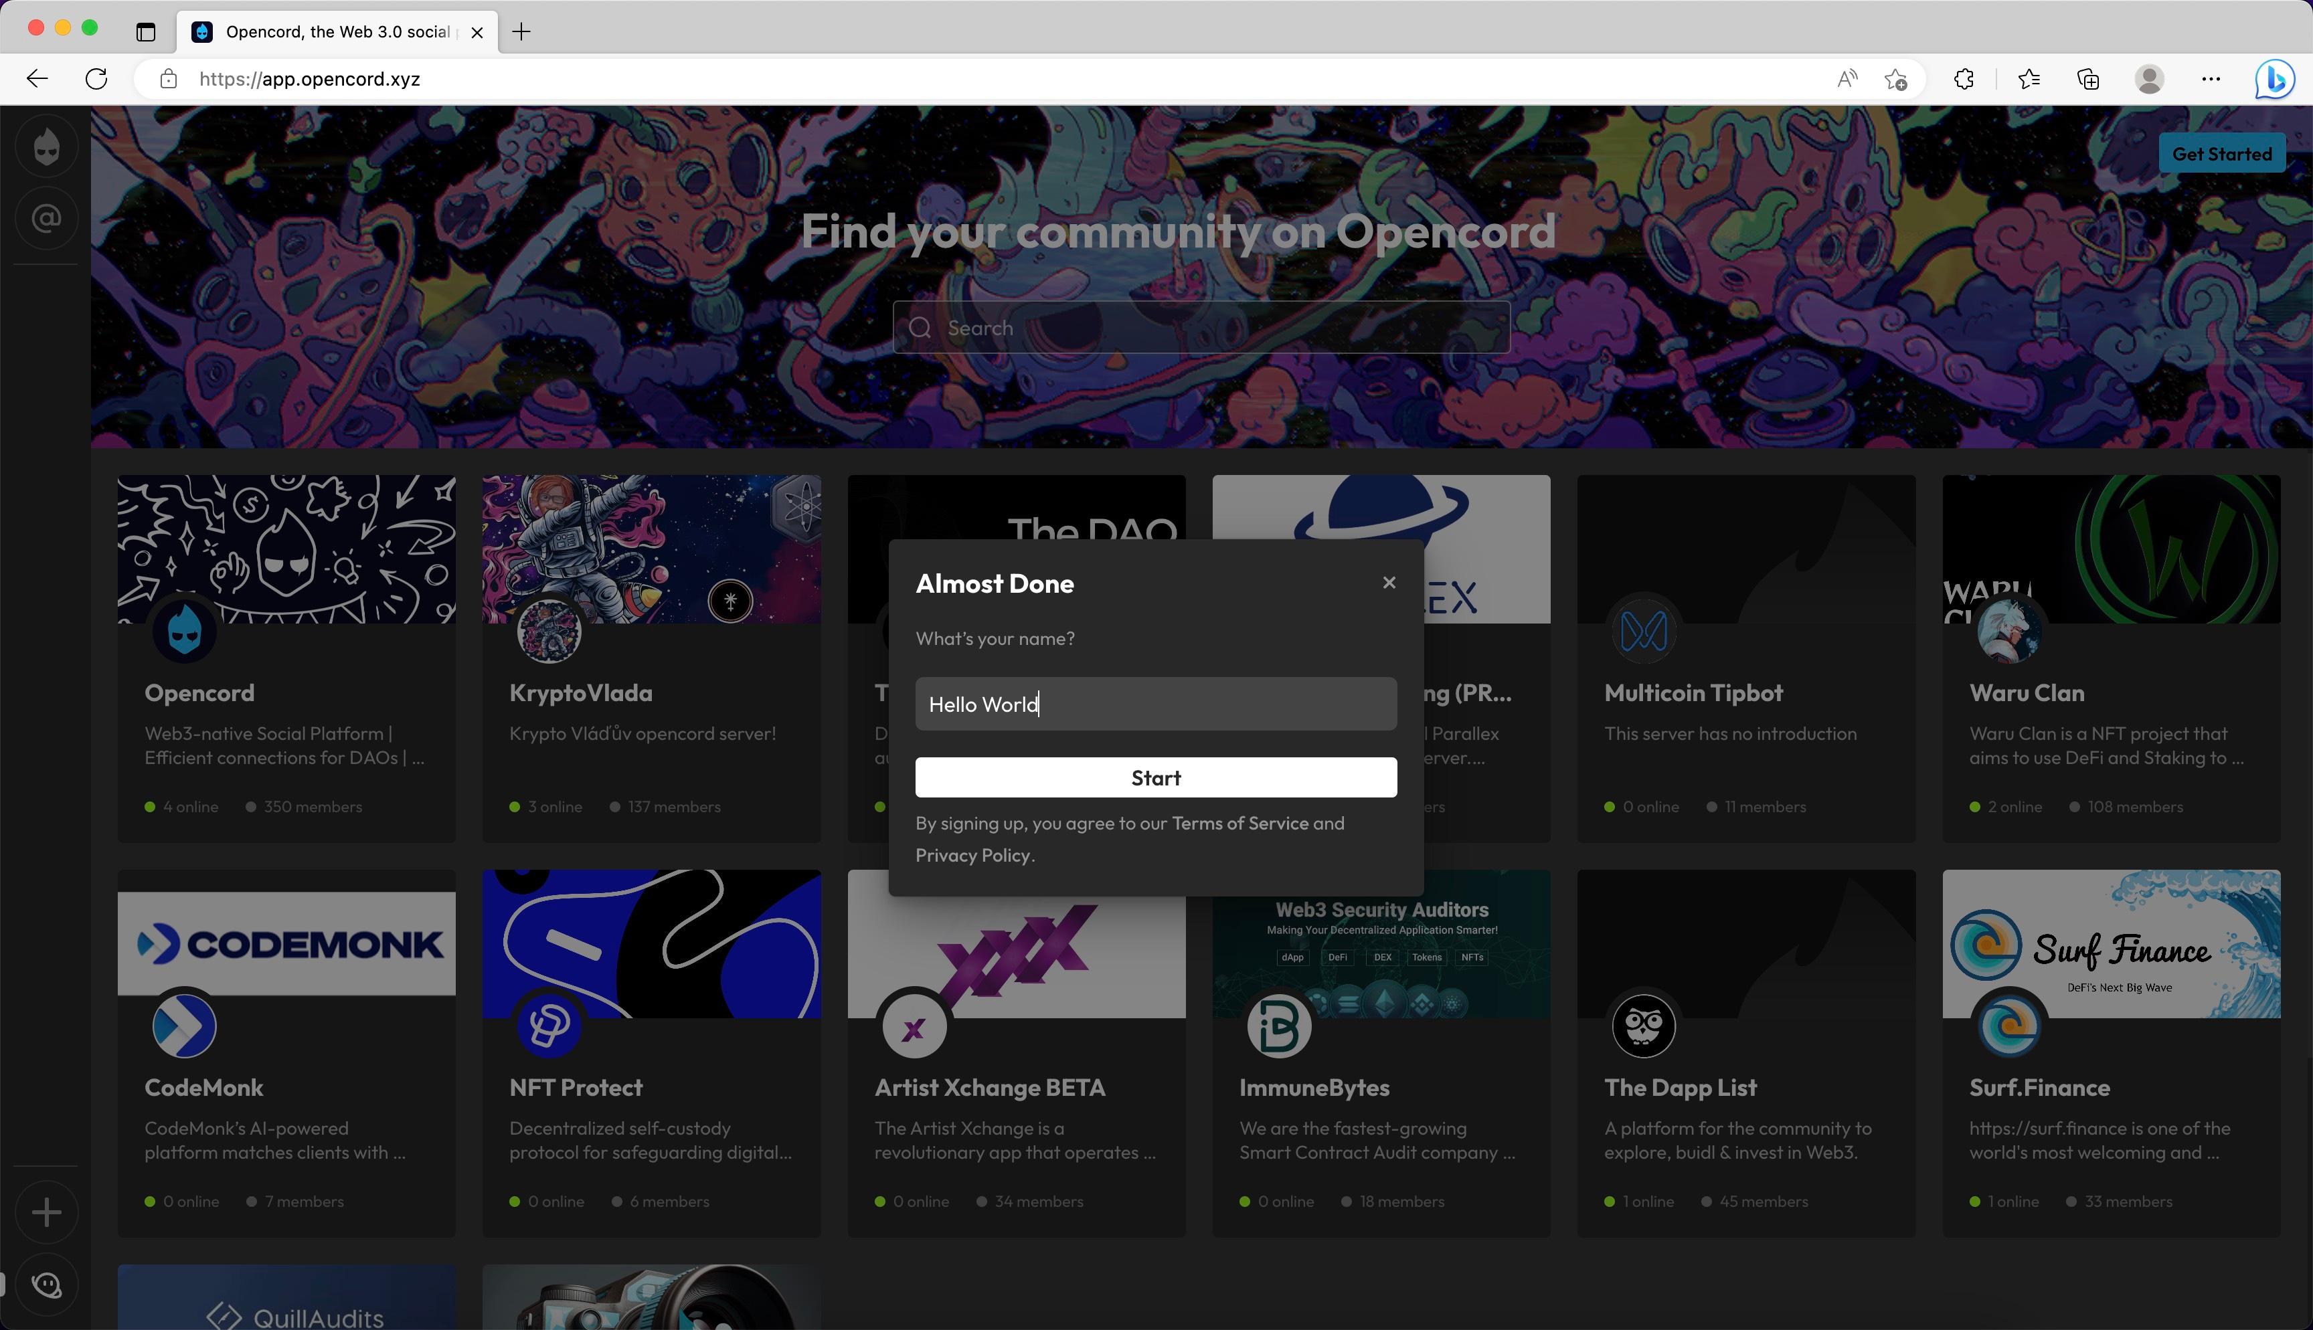The image size is (2313, 1330).
Task: Open the KryptoVlada server card title
Action: point(581,692)
